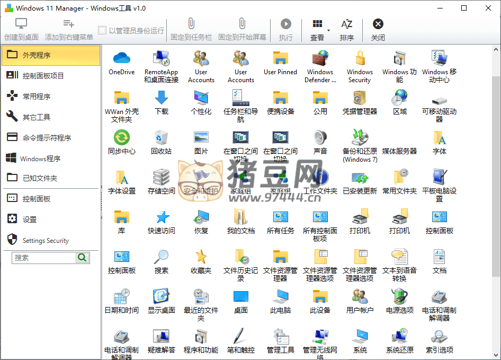
Task: Select the 同步中心 icon
Action: click(121, 138)
